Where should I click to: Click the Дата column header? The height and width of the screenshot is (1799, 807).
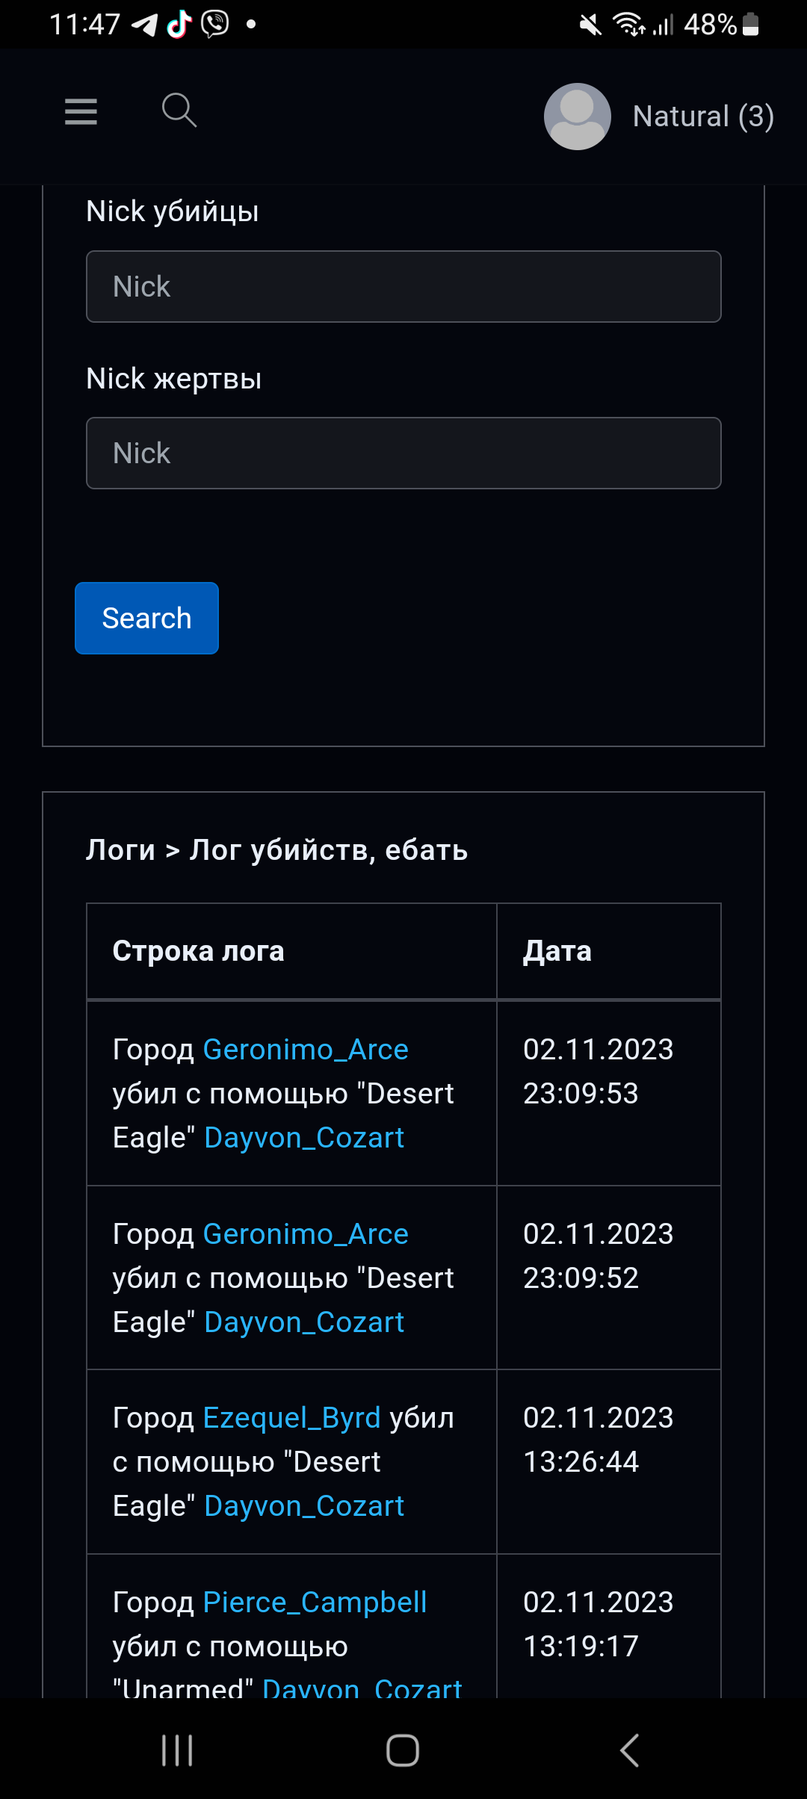557,951
